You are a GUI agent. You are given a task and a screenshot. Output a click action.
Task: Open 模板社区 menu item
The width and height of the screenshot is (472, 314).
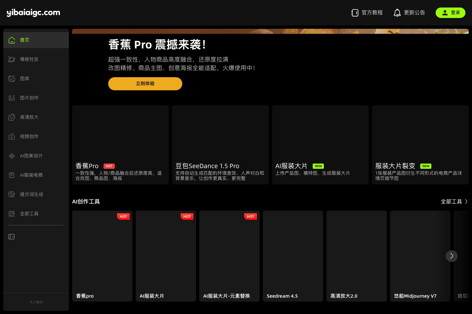click(x=36, y=59)
